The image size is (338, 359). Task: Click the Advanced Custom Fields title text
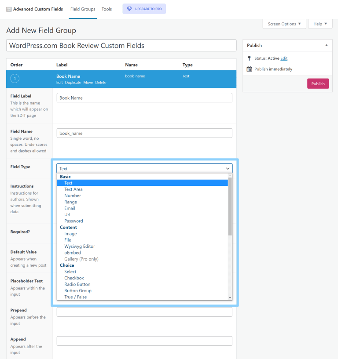point(38,9)
